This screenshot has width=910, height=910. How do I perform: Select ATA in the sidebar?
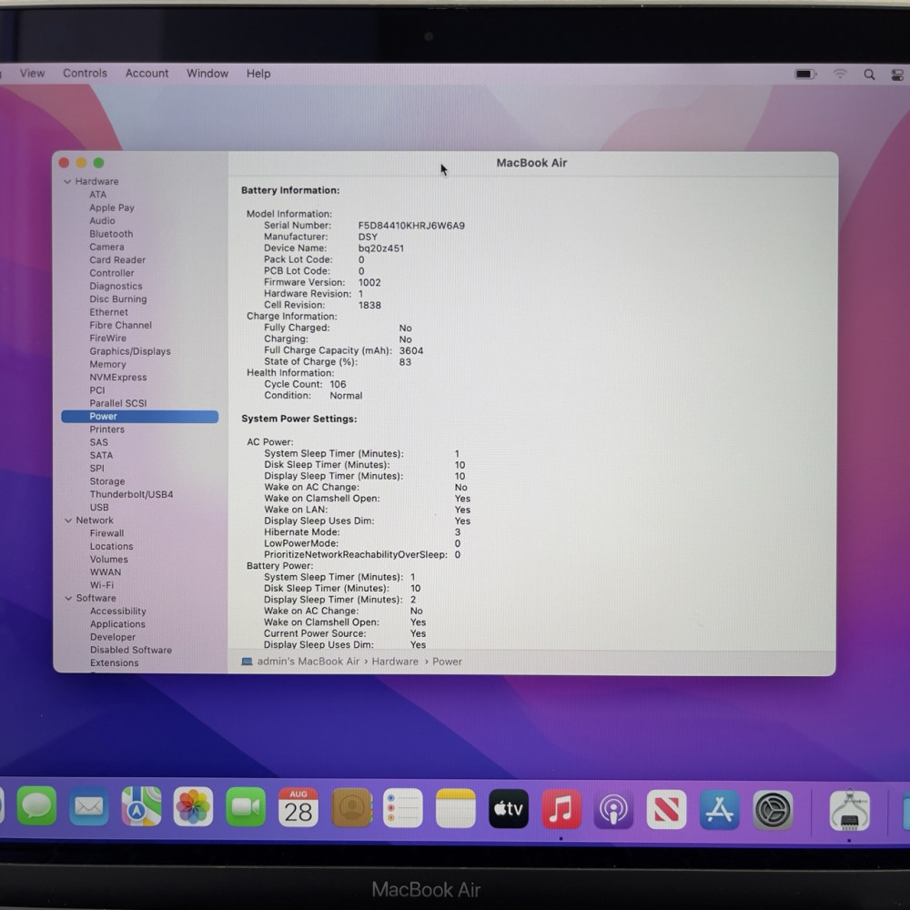[x=97, y=195]
